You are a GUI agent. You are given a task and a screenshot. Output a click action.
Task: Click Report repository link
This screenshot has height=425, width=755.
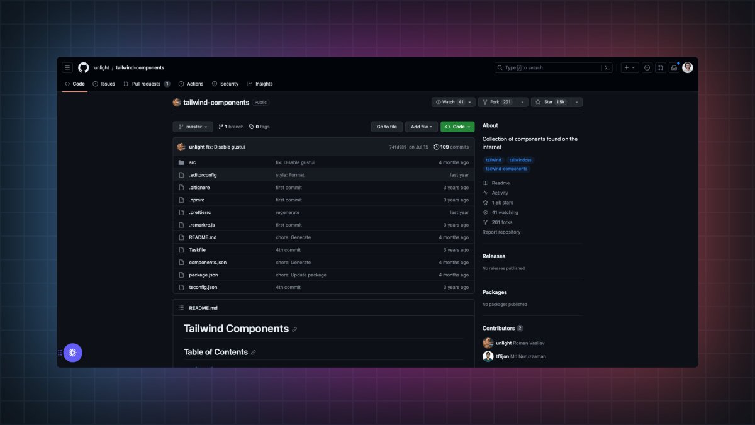point(501,232)
